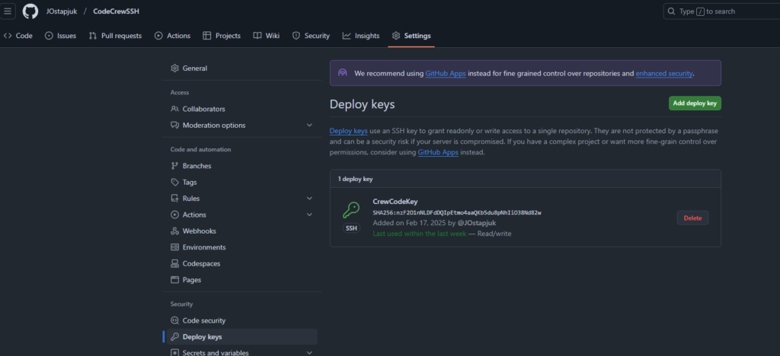Click the tag icon beside Tags

coord(174,183)
